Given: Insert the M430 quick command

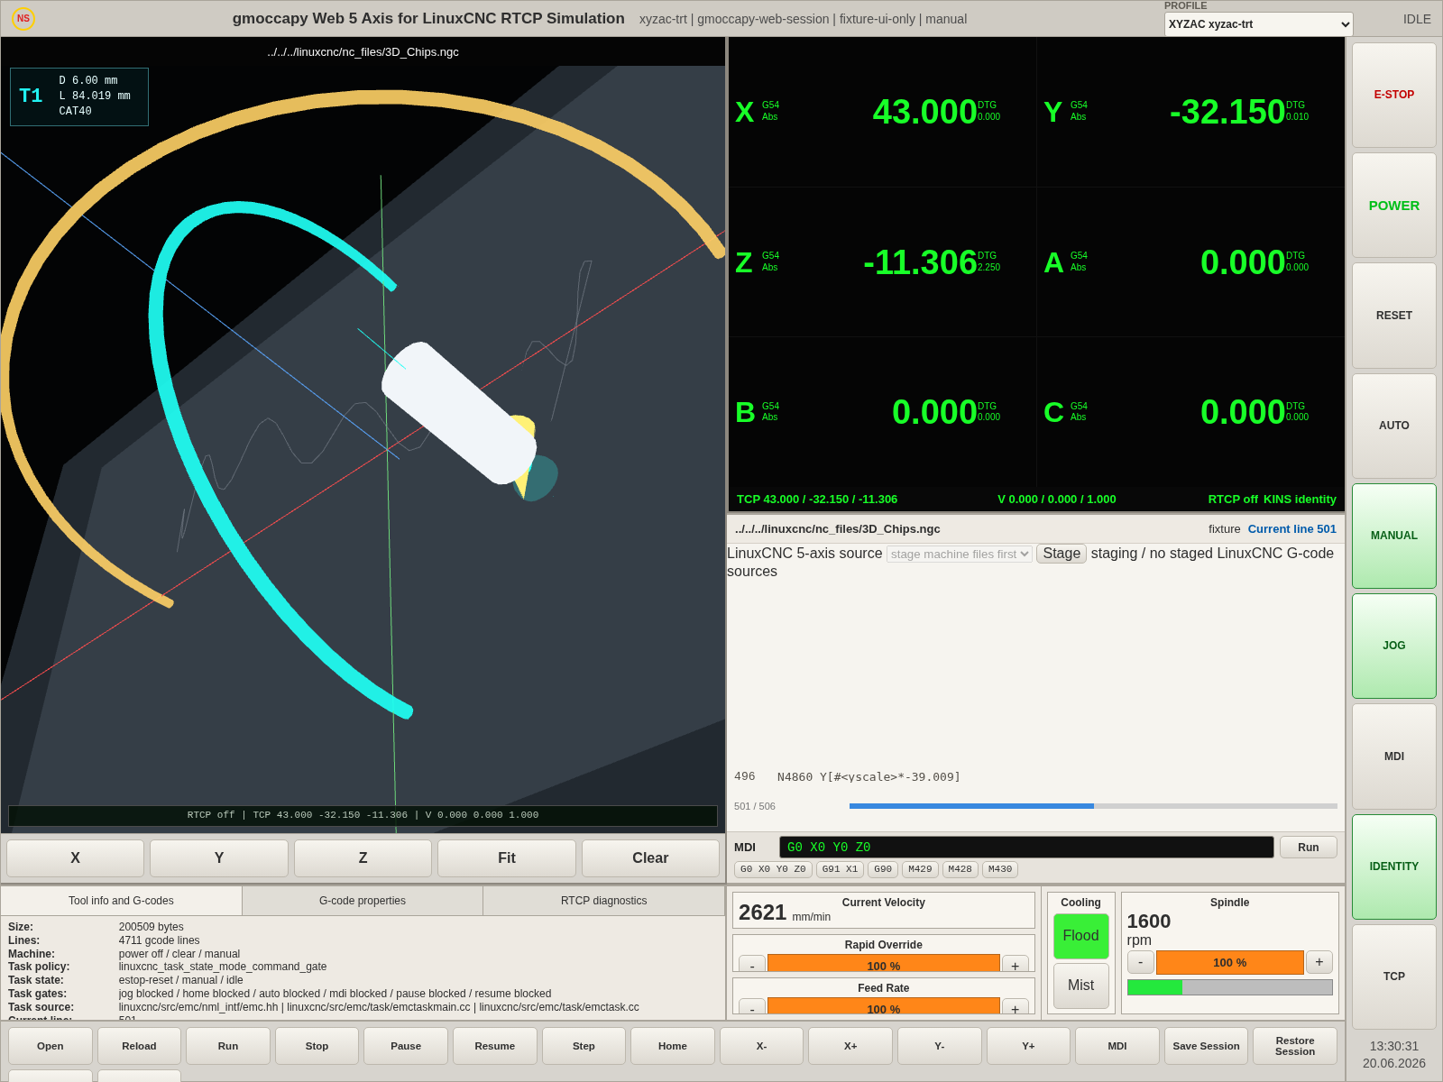Looking at the screenshot, I should coord(1000,869).
